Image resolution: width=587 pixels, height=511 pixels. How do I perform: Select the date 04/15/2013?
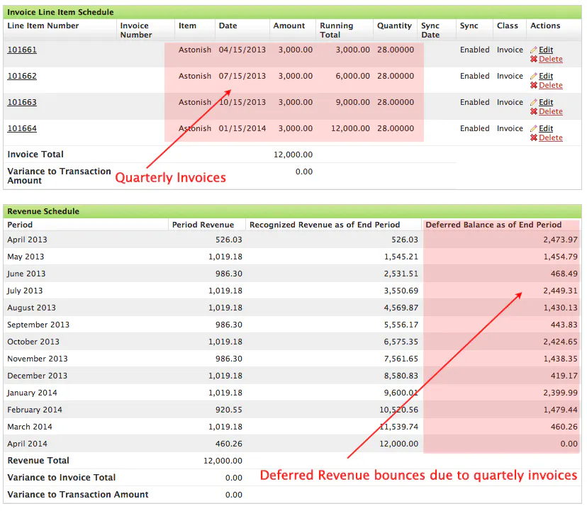pyautogui.click(x=242, y=50)
